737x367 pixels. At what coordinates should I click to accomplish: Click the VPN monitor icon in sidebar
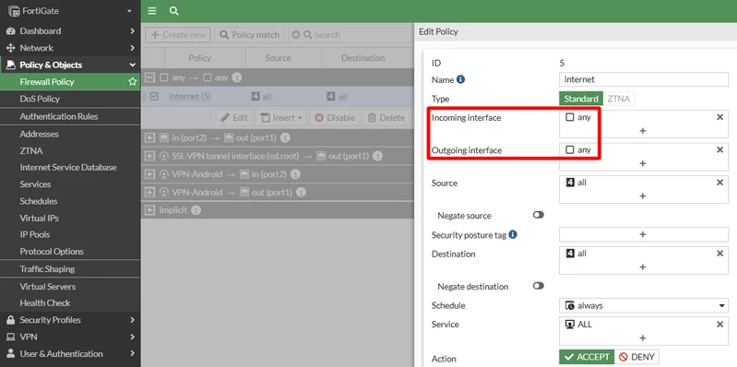coord(10,337)
